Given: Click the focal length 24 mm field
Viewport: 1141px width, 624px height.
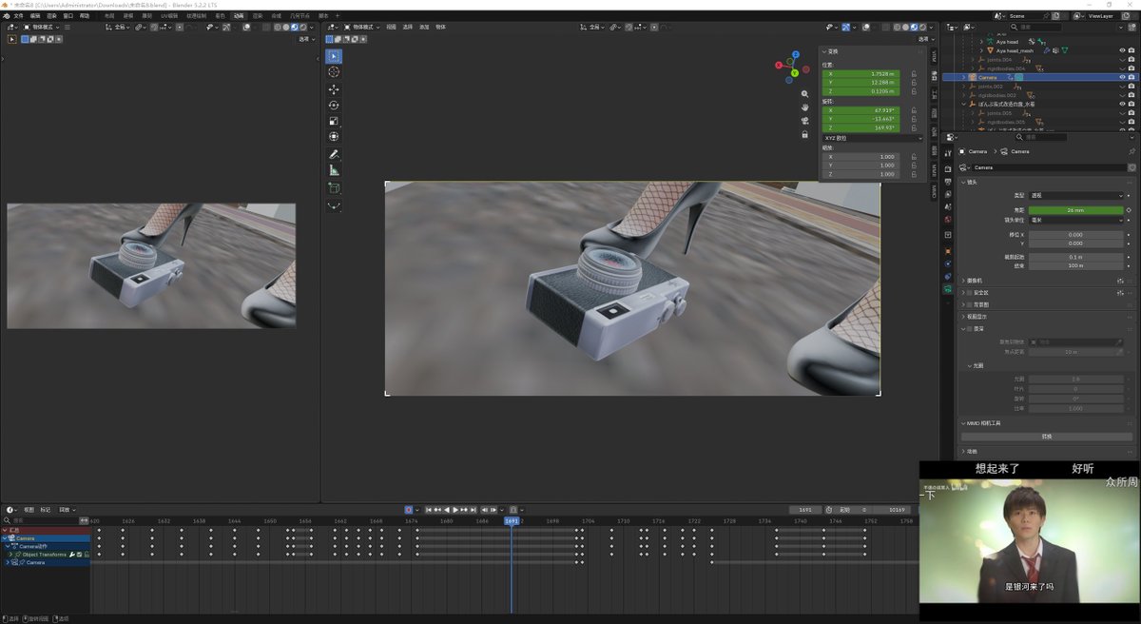Looking at the screenshot, I should tap(1076, 210).
